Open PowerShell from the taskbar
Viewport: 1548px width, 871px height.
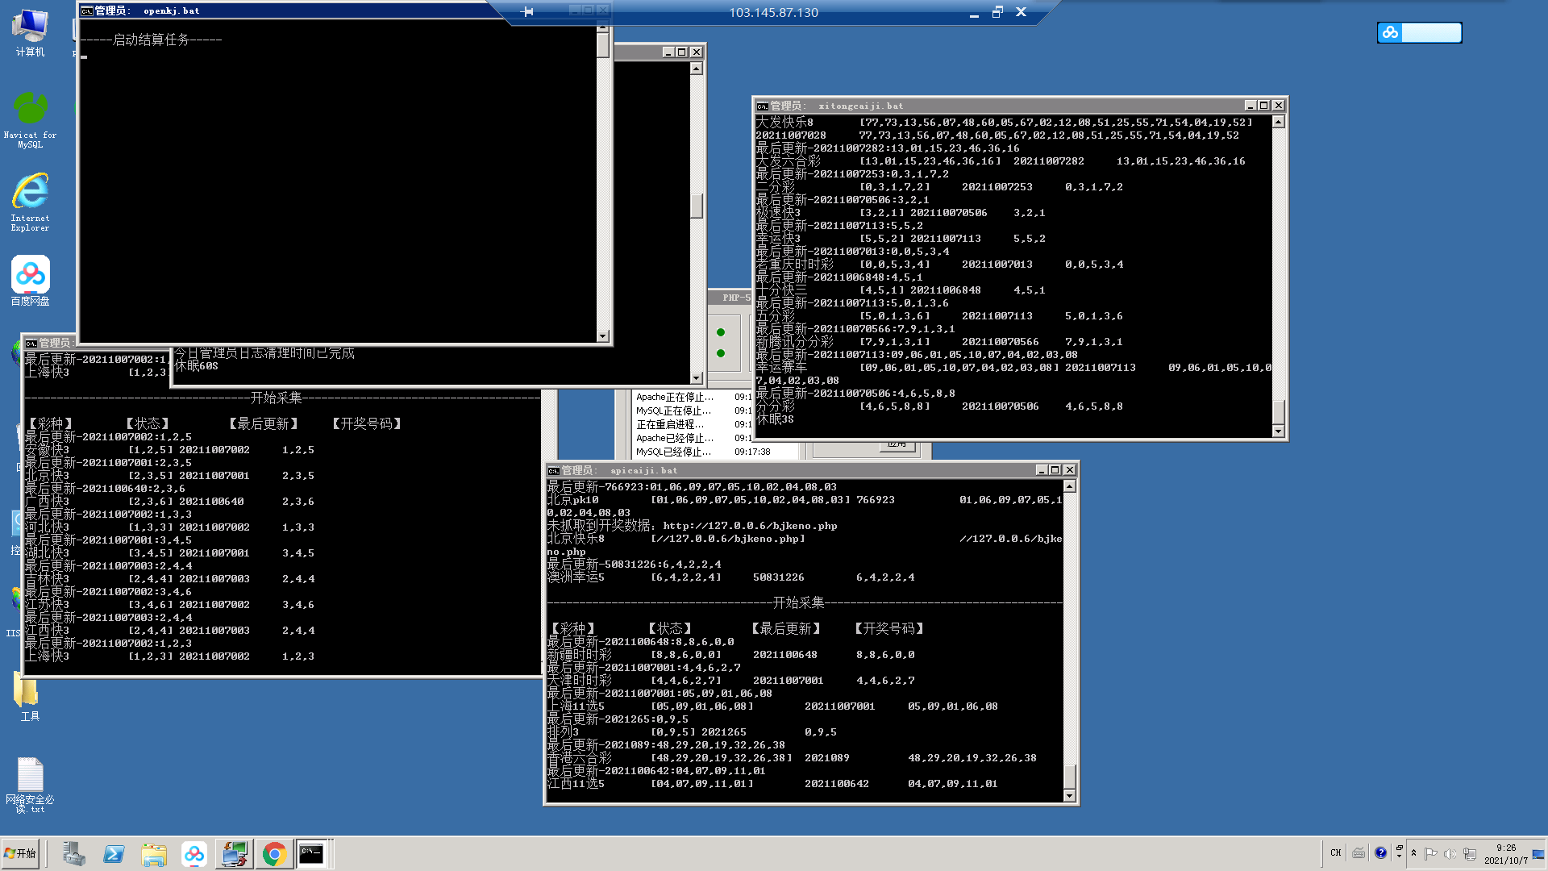coord(114,854)
